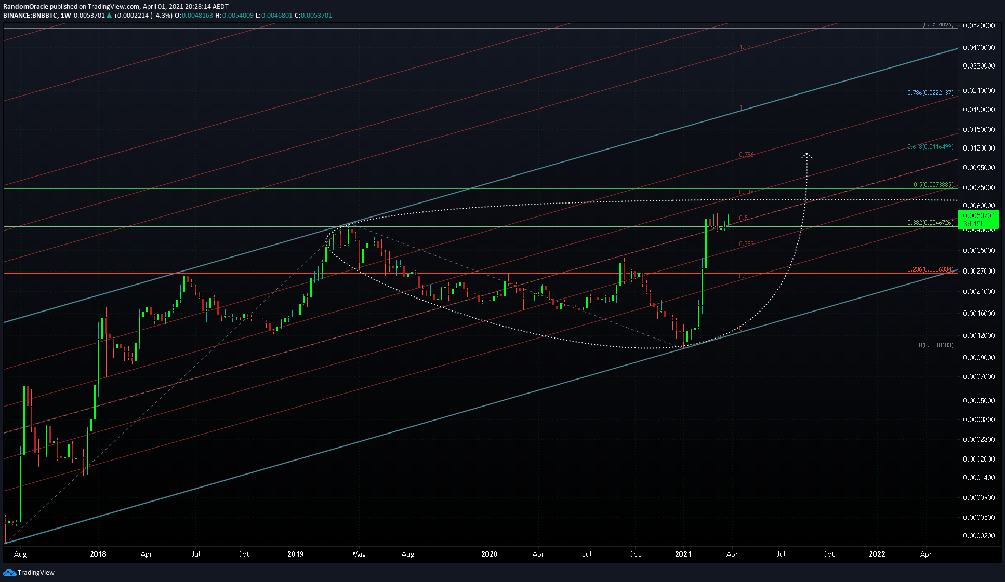Viewport: 1005px width, 582px height.
Task: Click the low value L:0.0046801
Action: pos(274,16)
